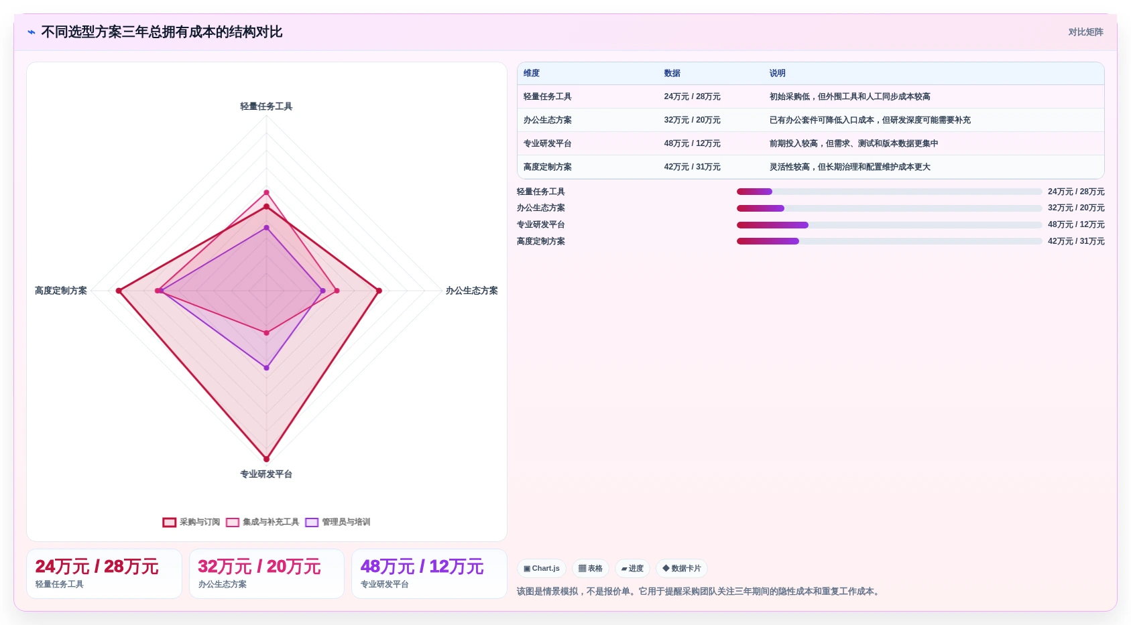Select the 进度 chip

point(632,569)
